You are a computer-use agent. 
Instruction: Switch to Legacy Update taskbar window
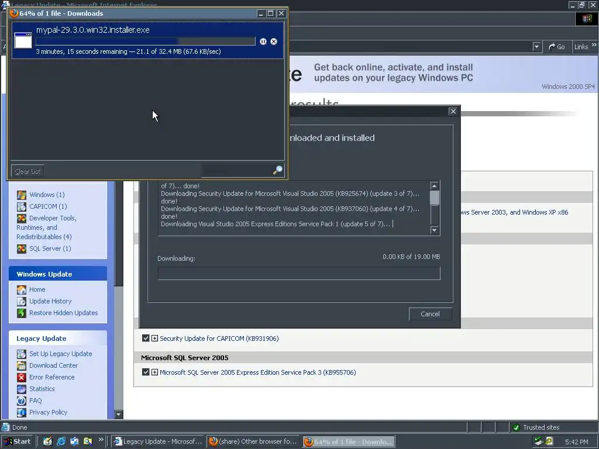[158, 441]
